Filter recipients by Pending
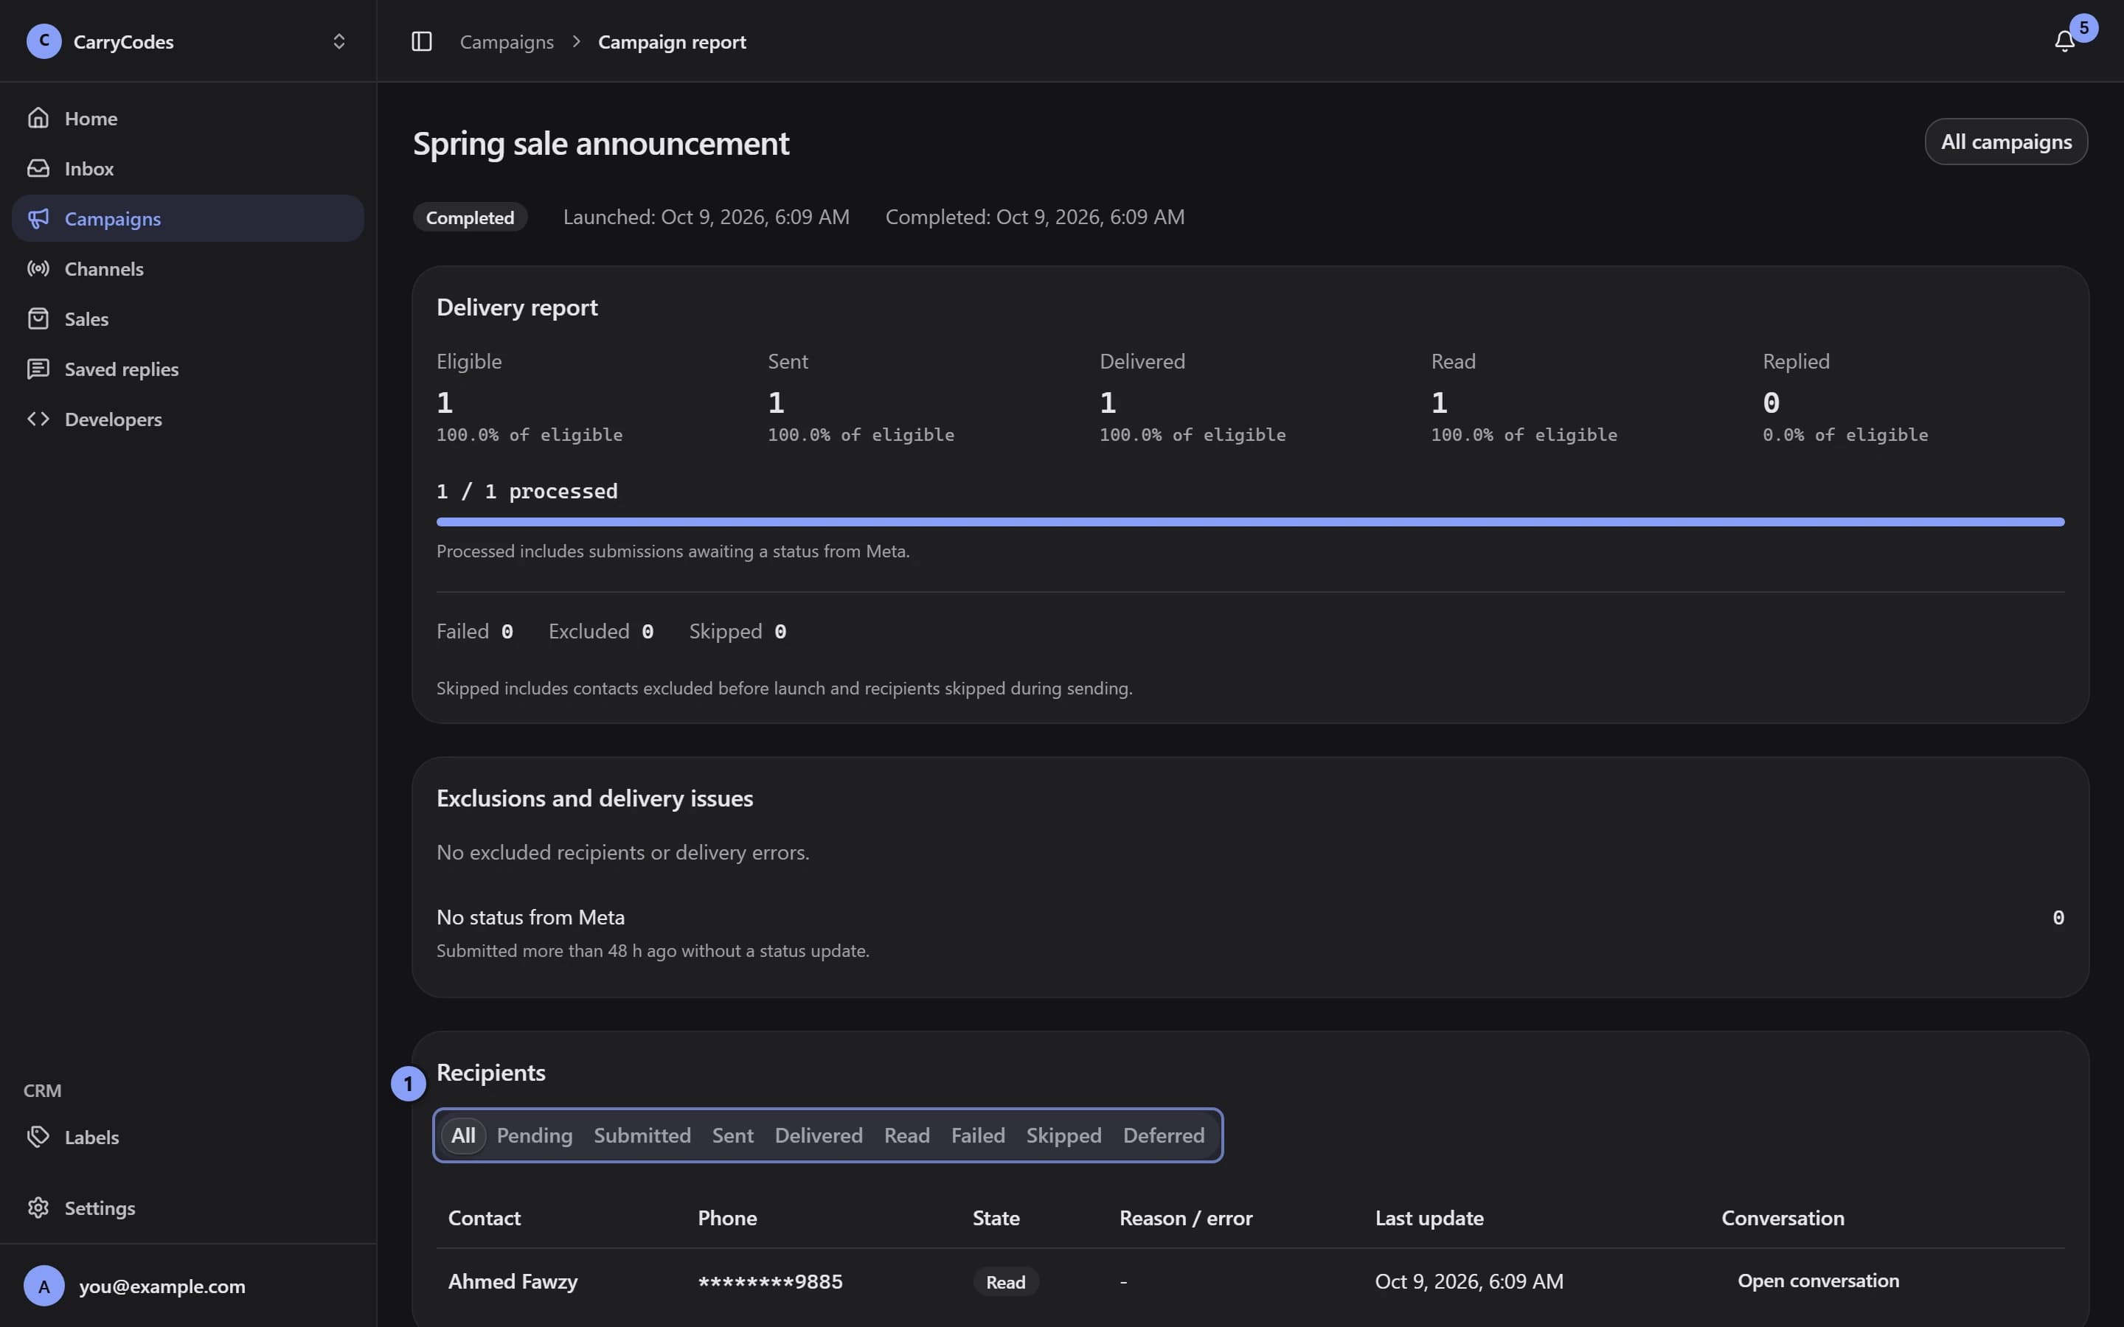This screenshot has width=2124, height=1327. pyautogui.click(x=535, y=1135)
